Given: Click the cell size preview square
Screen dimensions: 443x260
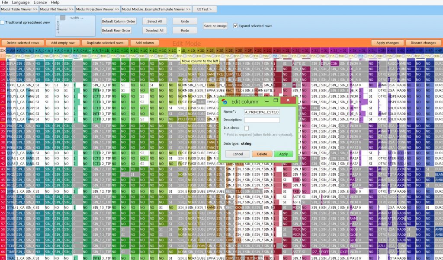Looking at the screenshot, I should click(x=63, y=18).
